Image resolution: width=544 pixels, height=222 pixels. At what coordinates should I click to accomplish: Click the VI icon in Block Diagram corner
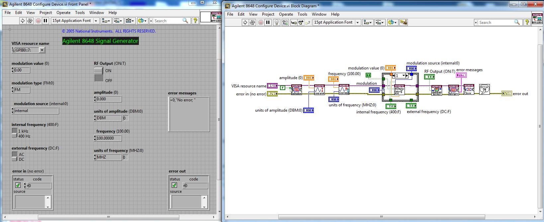(537, 19)
